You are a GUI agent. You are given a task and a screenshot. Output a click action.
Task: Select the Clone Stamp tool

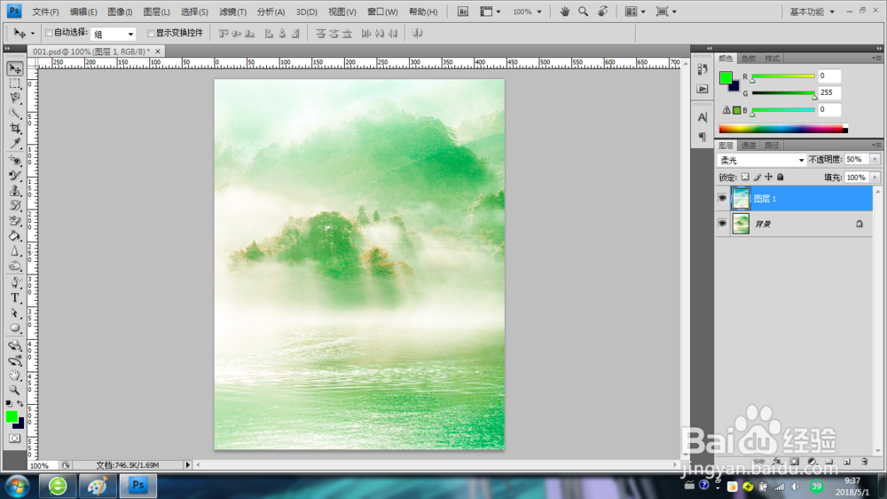[x=15, y=191]
